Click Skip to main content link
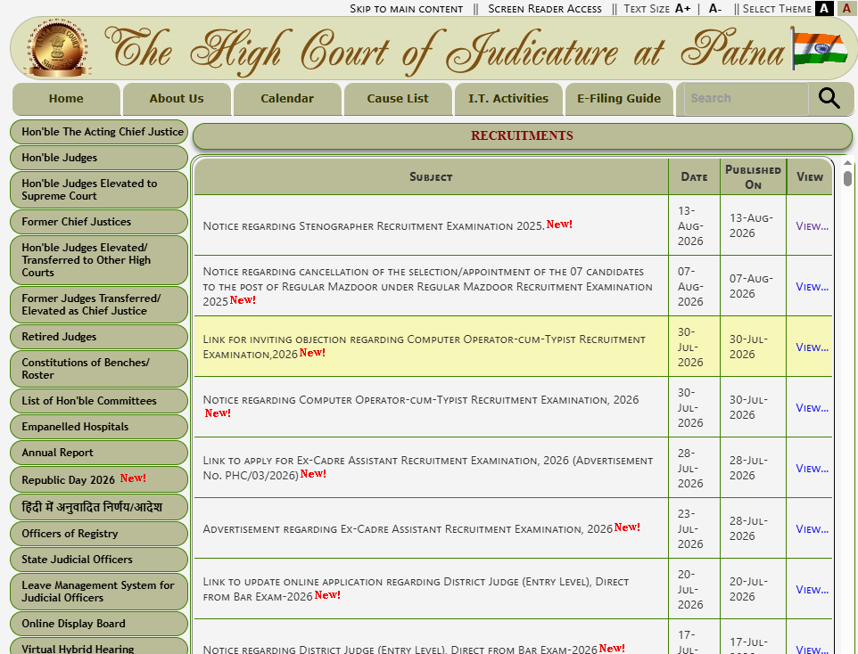 coord(406,9)
